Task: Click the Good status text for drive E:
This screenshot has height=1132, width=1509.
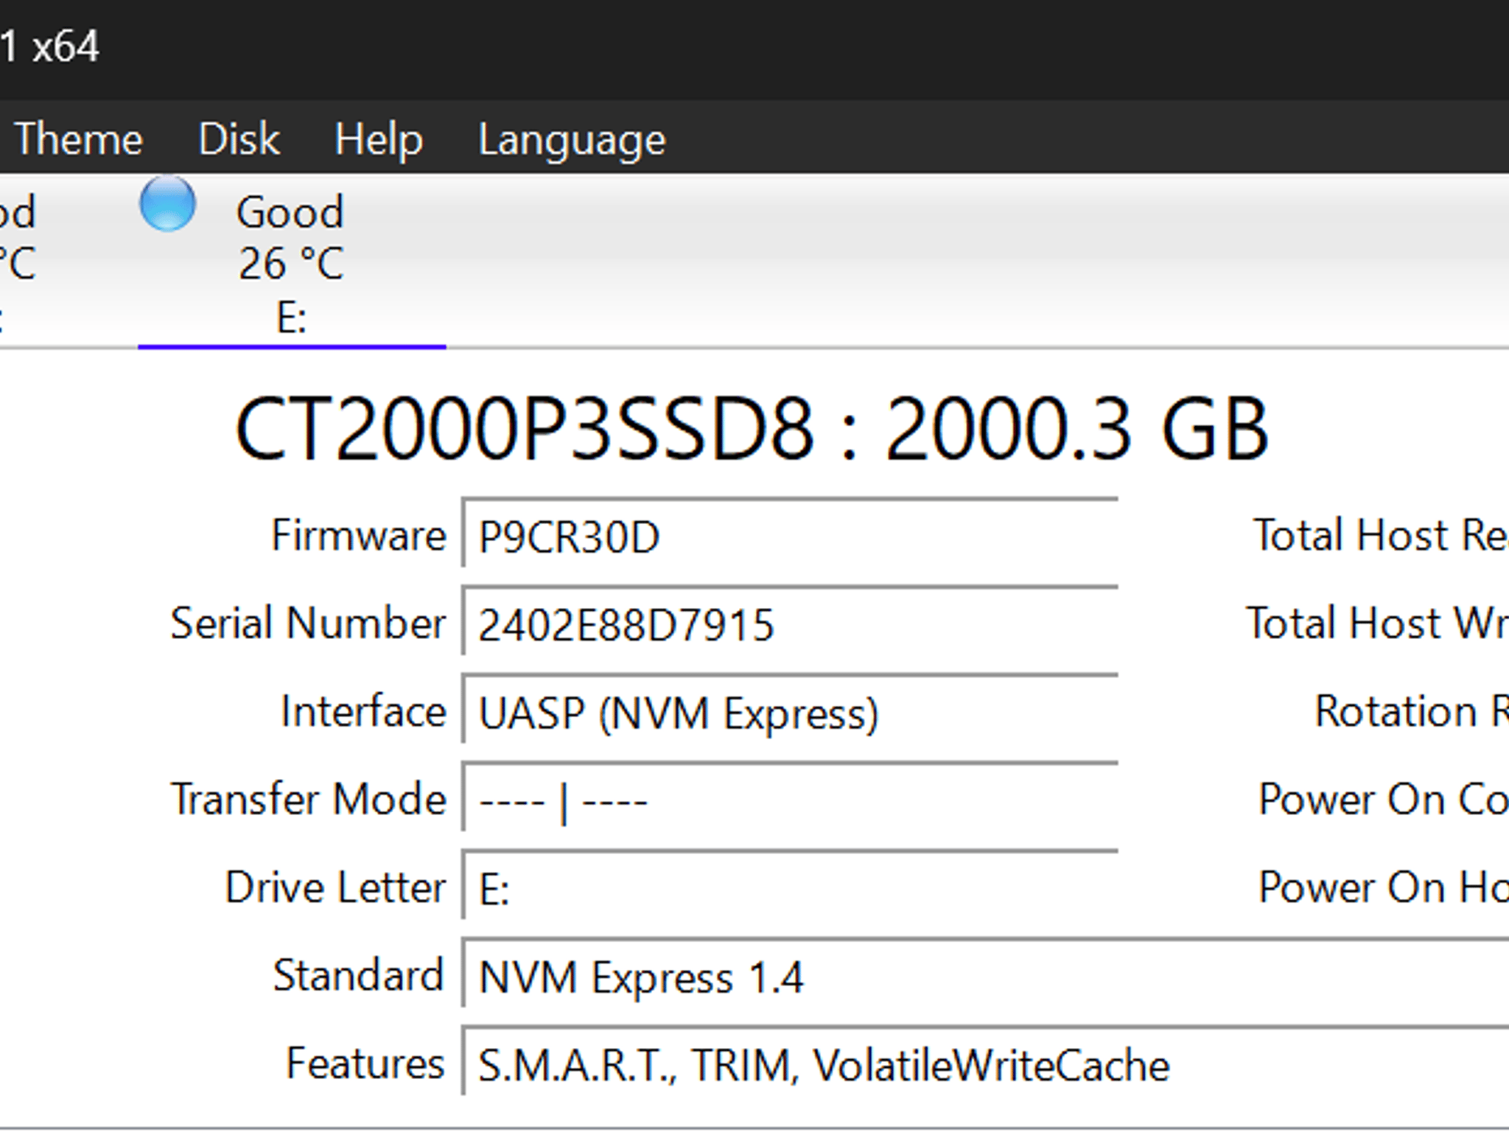Action: coord(290,212)
